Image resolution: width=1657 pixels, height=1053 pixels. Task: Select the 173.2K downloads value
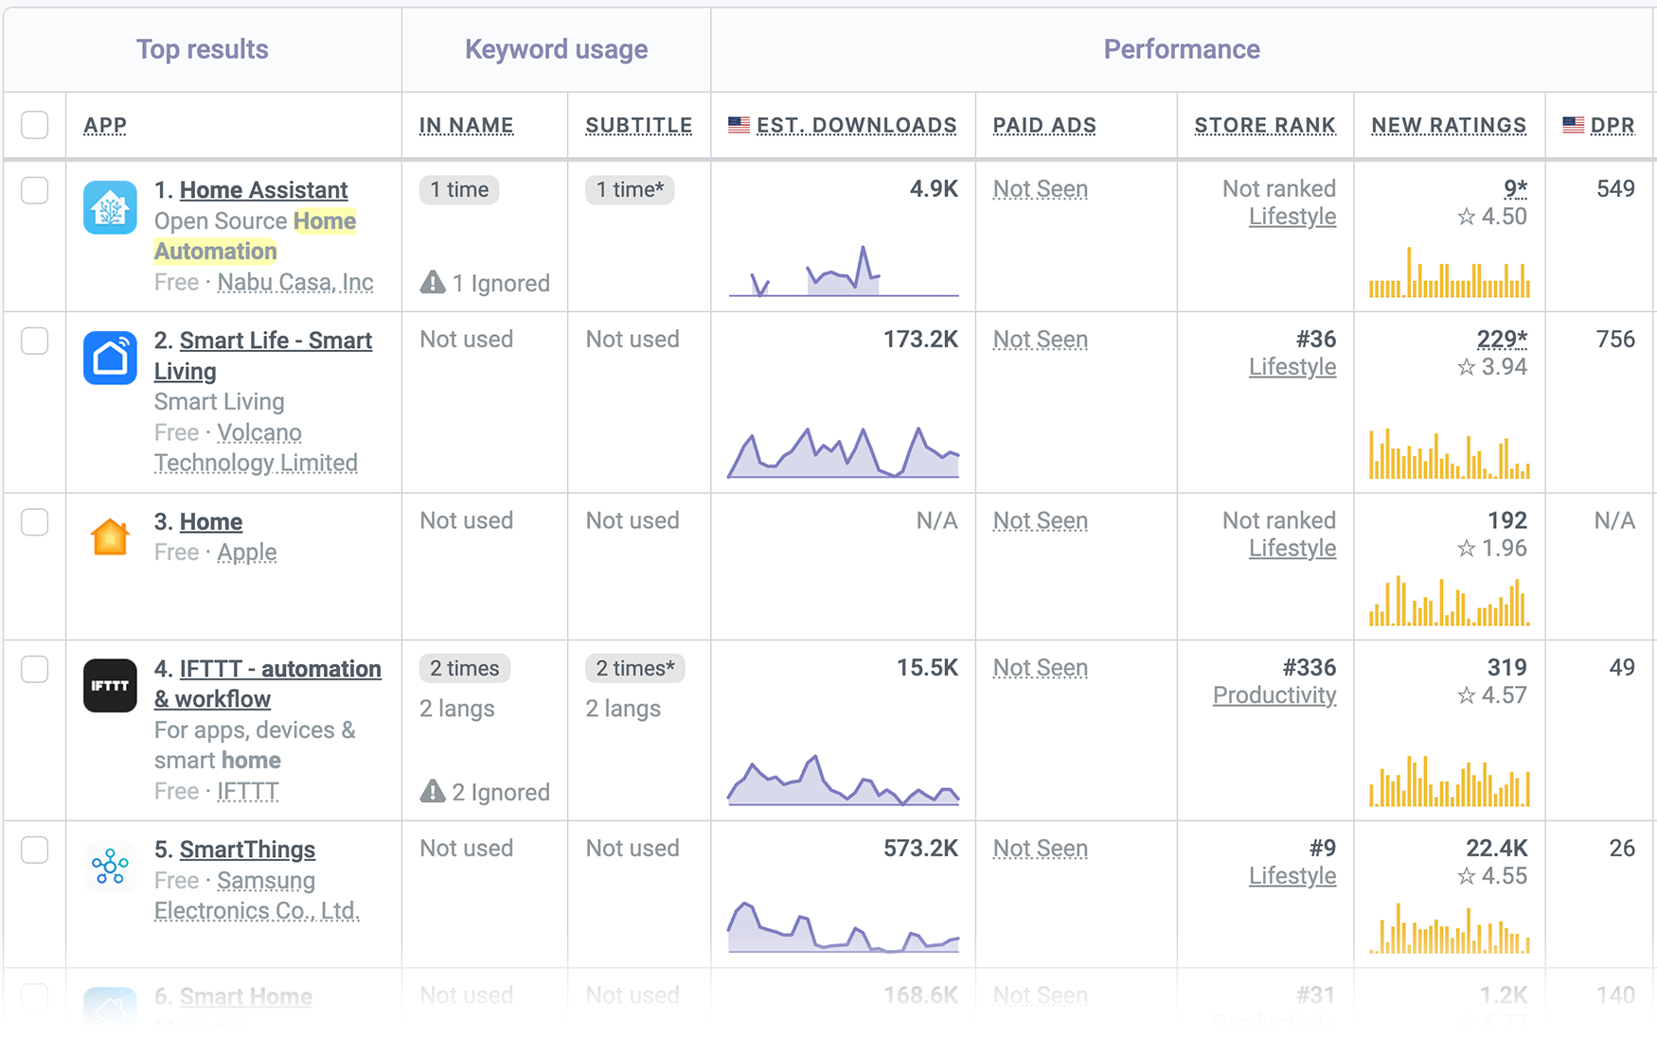coord(920,340)
